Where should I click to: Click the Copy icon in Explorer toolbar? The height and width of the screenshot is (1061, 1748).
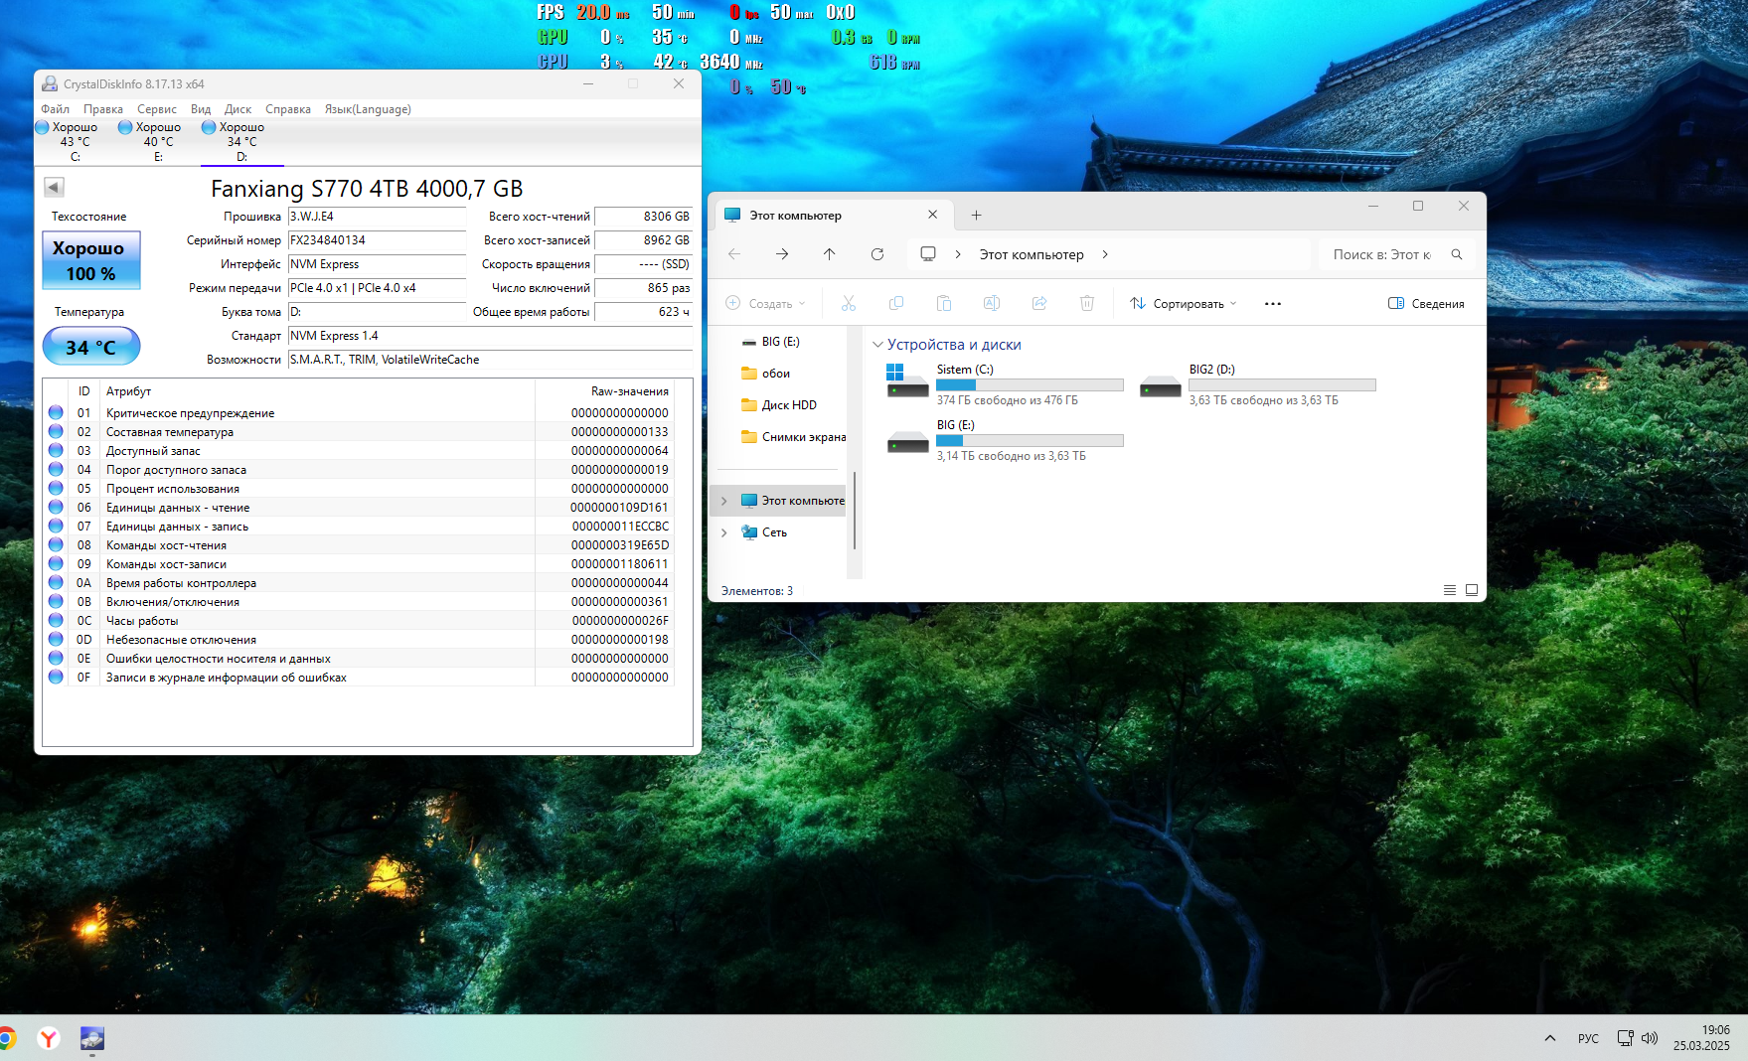pyautogui.click(x=896, y=304)
